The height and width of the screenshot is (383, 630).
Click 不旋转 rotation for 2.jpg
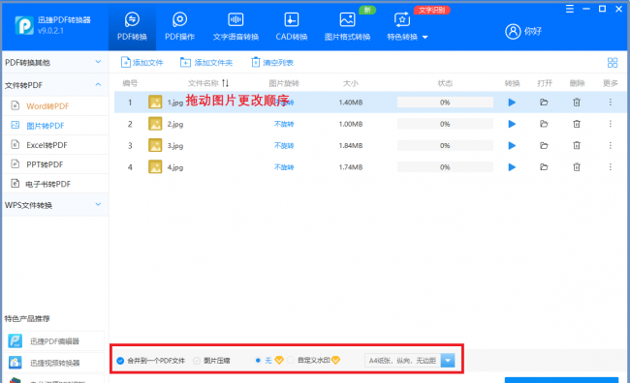284,124
